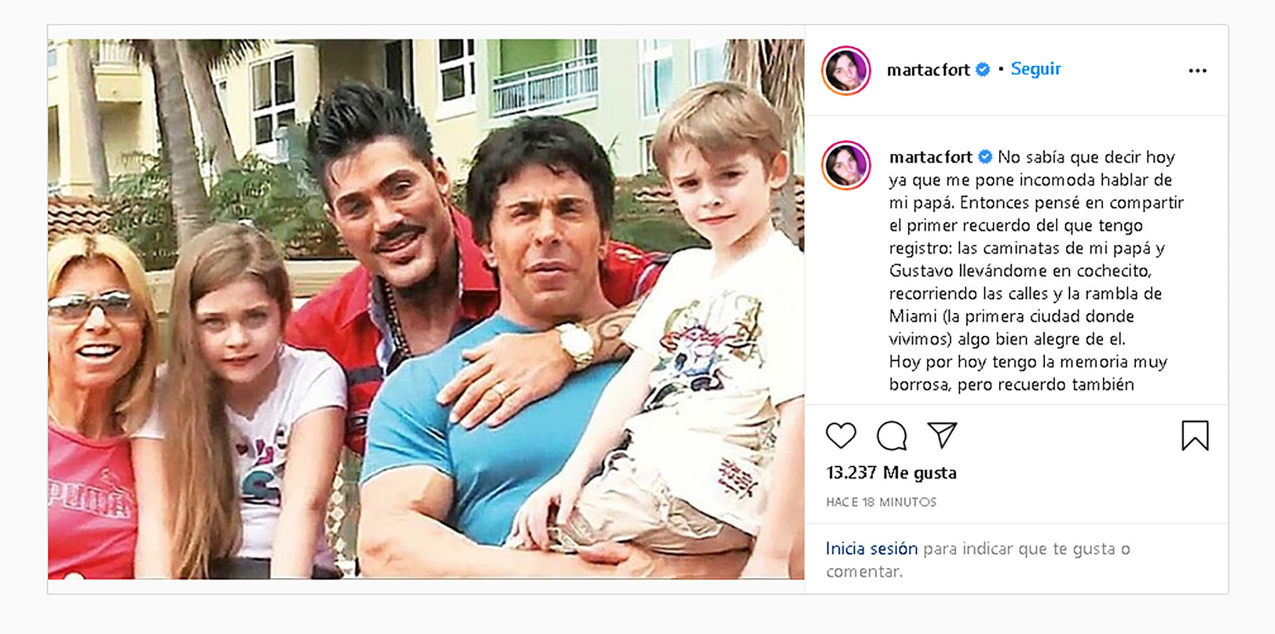Open martacfort profile from header username
The image size is (1275, 634).
point(928,70)
